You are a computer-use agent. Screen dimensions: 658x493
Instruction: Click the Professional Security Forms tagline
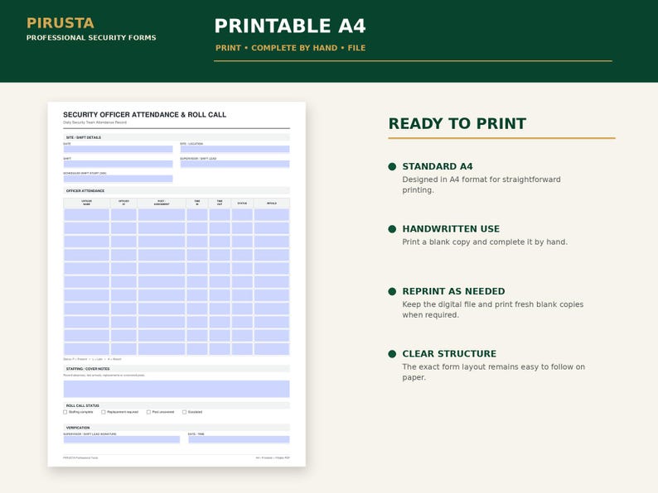point(91,38)
